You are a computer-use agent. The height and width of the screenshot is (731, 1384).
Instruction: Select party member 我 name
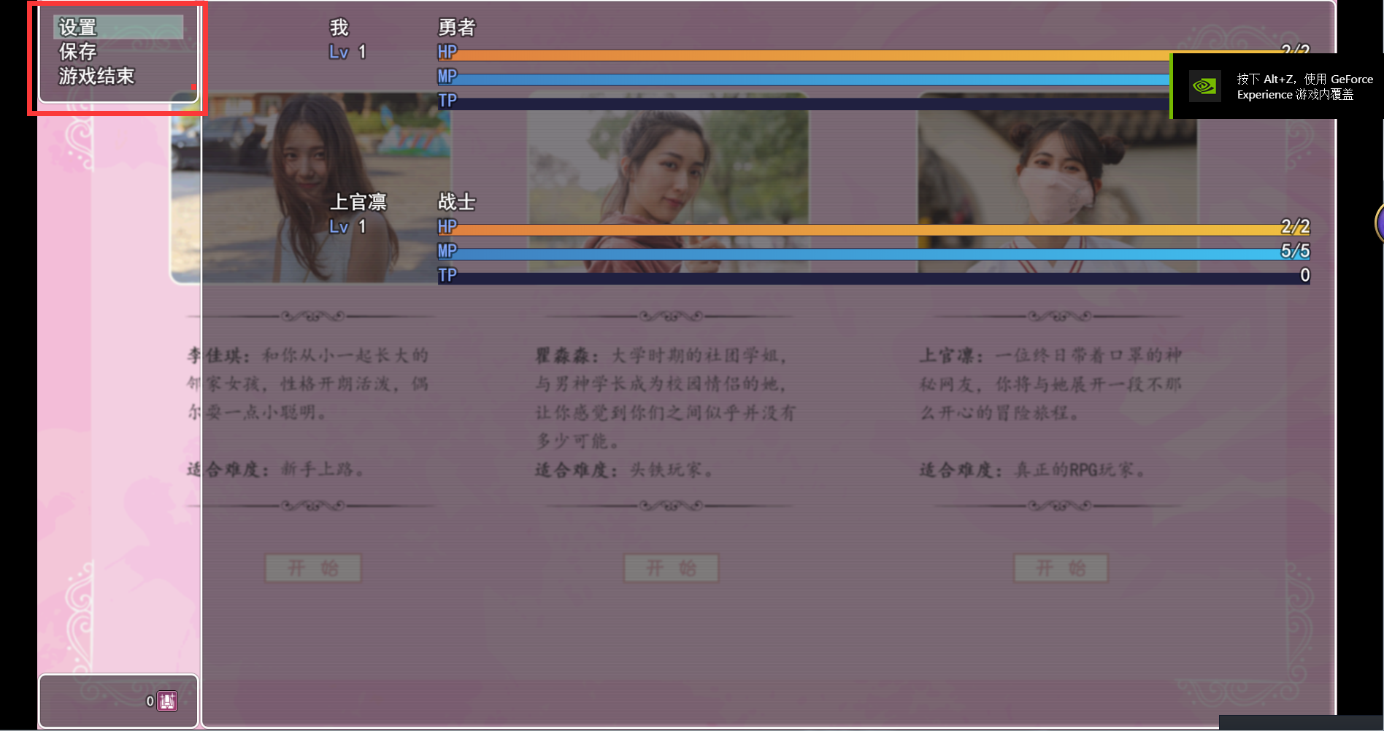point(339,28)
